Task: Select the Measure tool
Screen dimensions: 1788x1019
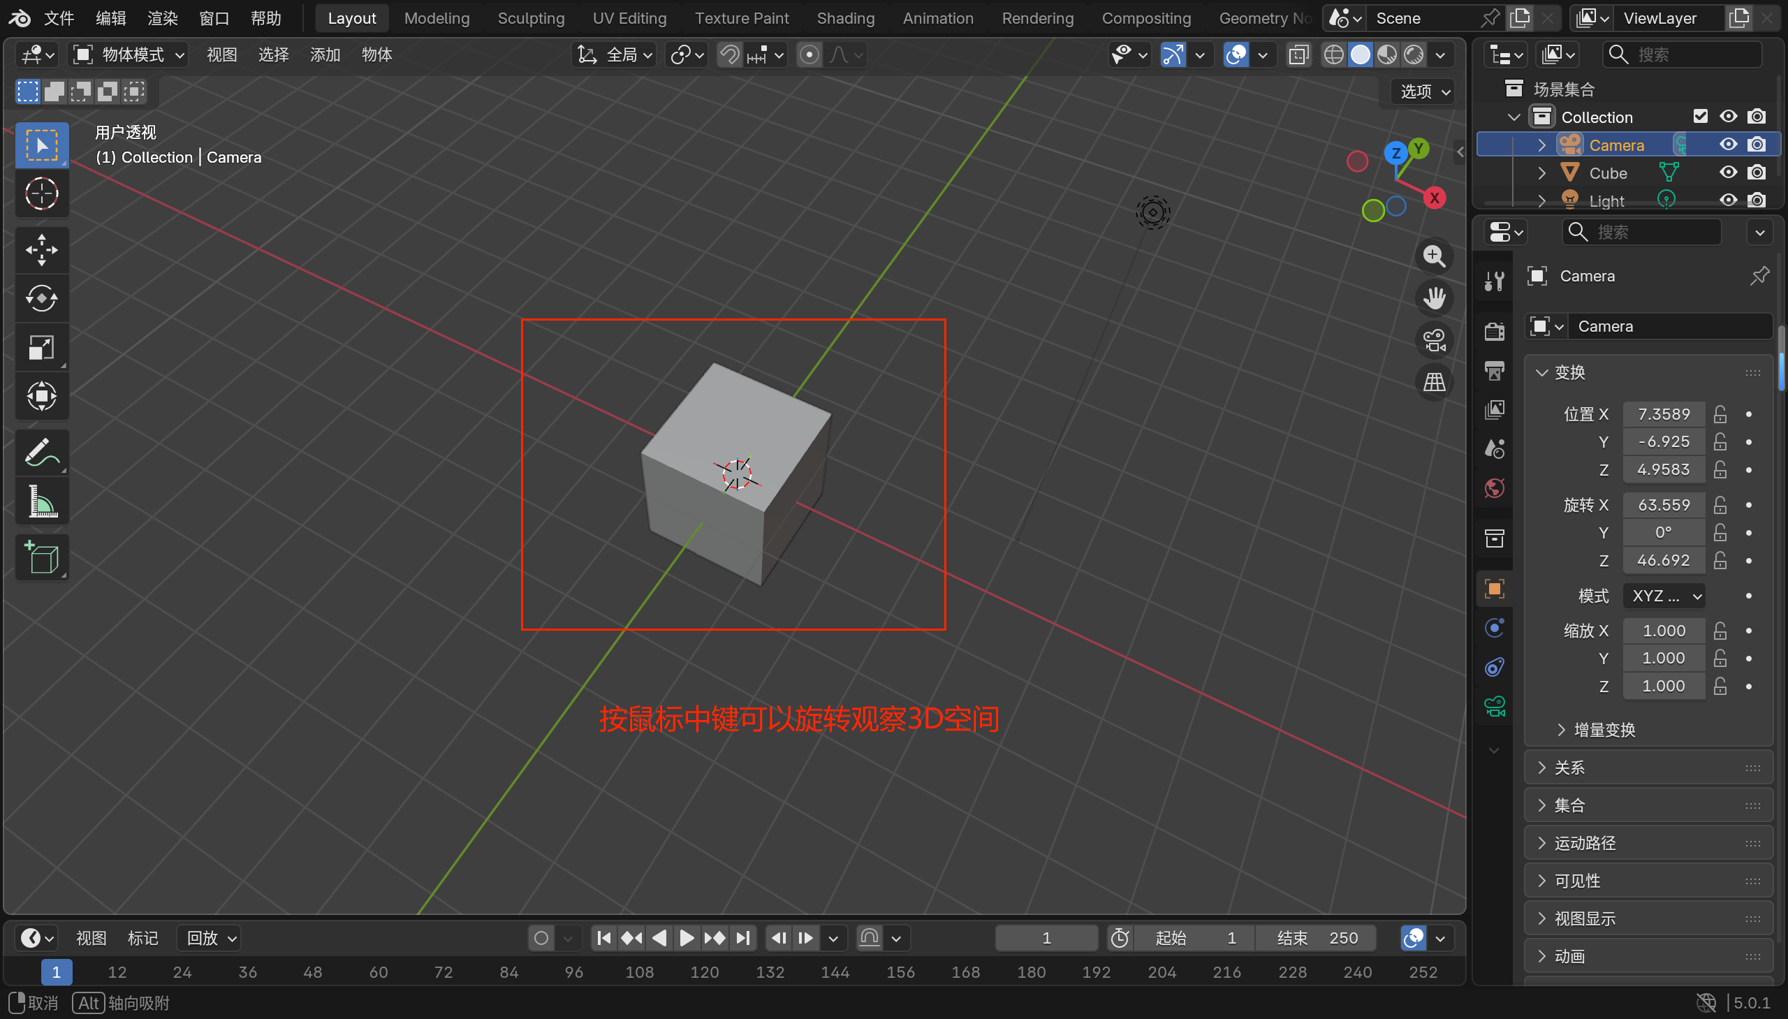Action: (41, 501)
